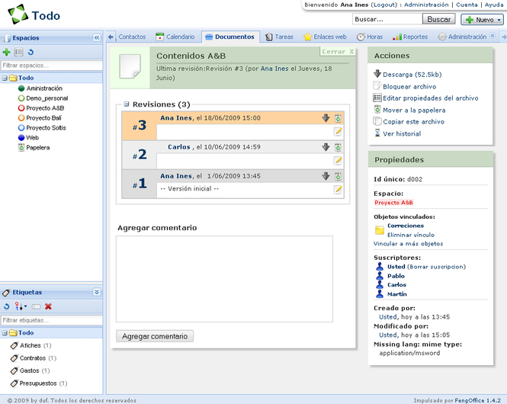This screenshot has width=507, height=404.
Task: Edit the comment of revision #2
Action: pos(338,161)
